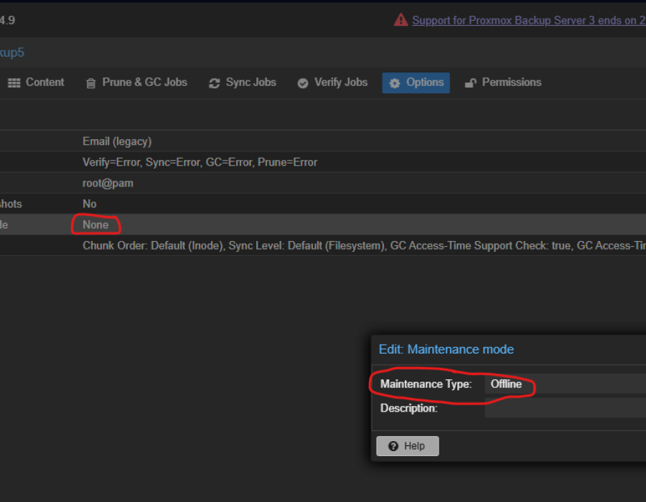Select the 'root@pam' value

[108, 183]
